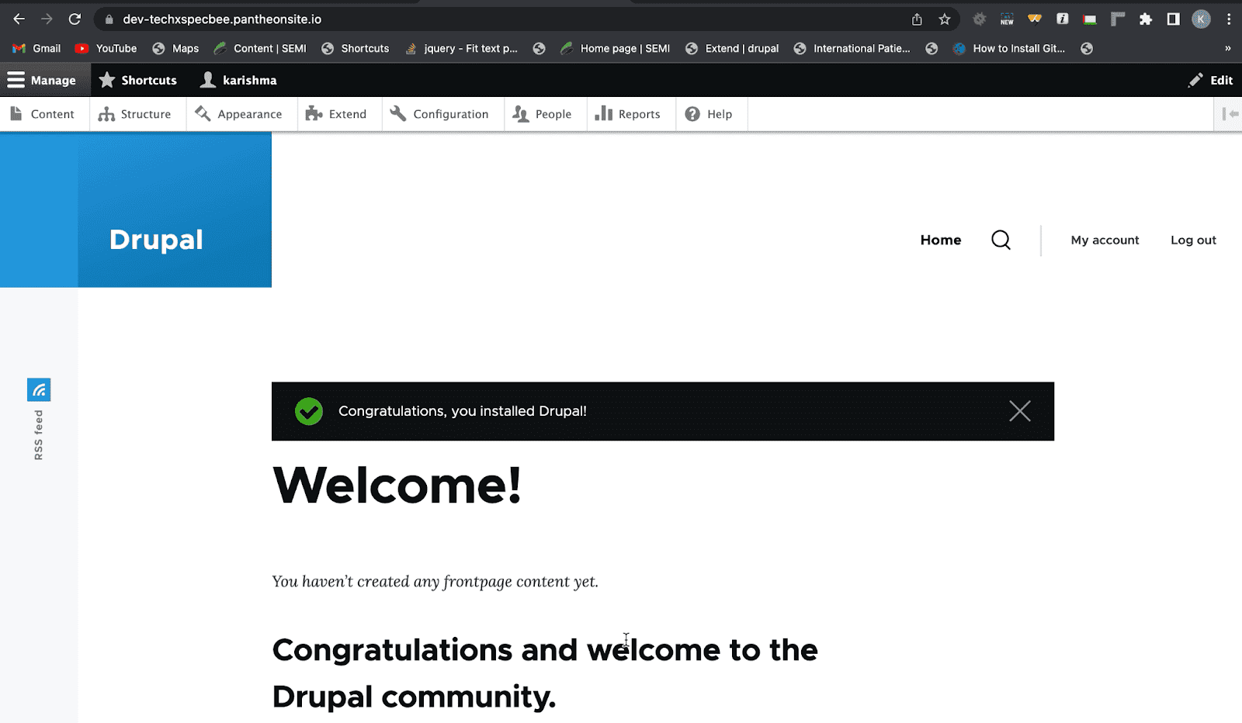Open the Content admin menu
1242x723 pixels.
[x=43, y=114]
